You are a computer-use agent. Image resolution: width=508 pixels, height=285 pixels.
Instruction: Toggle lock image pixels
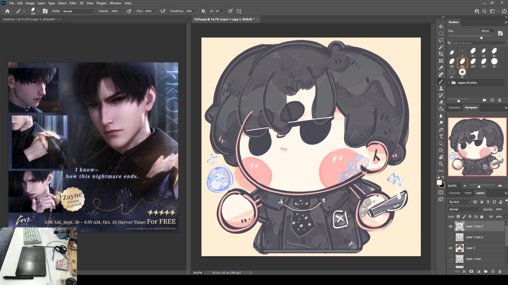pyautogui.click(x=464, y=217)
